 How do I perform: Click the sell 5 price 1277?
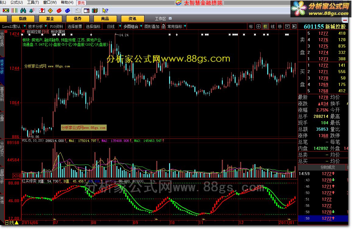point(323,33)
